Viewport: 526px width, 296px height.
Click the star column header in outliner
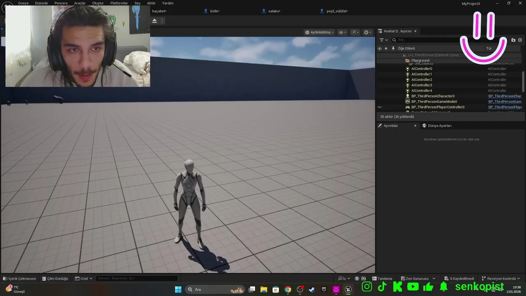pos(386,49)
